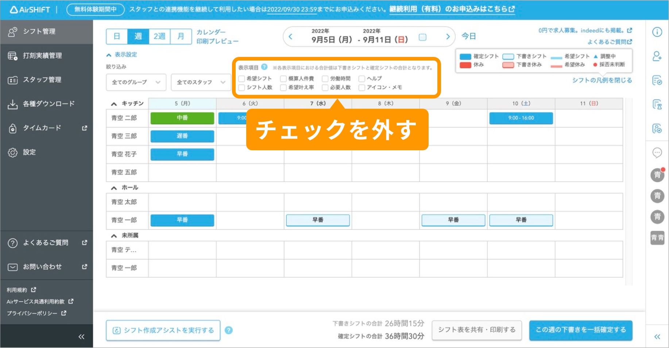Enable the 希望シフト checkbox

tap(241, 78)
